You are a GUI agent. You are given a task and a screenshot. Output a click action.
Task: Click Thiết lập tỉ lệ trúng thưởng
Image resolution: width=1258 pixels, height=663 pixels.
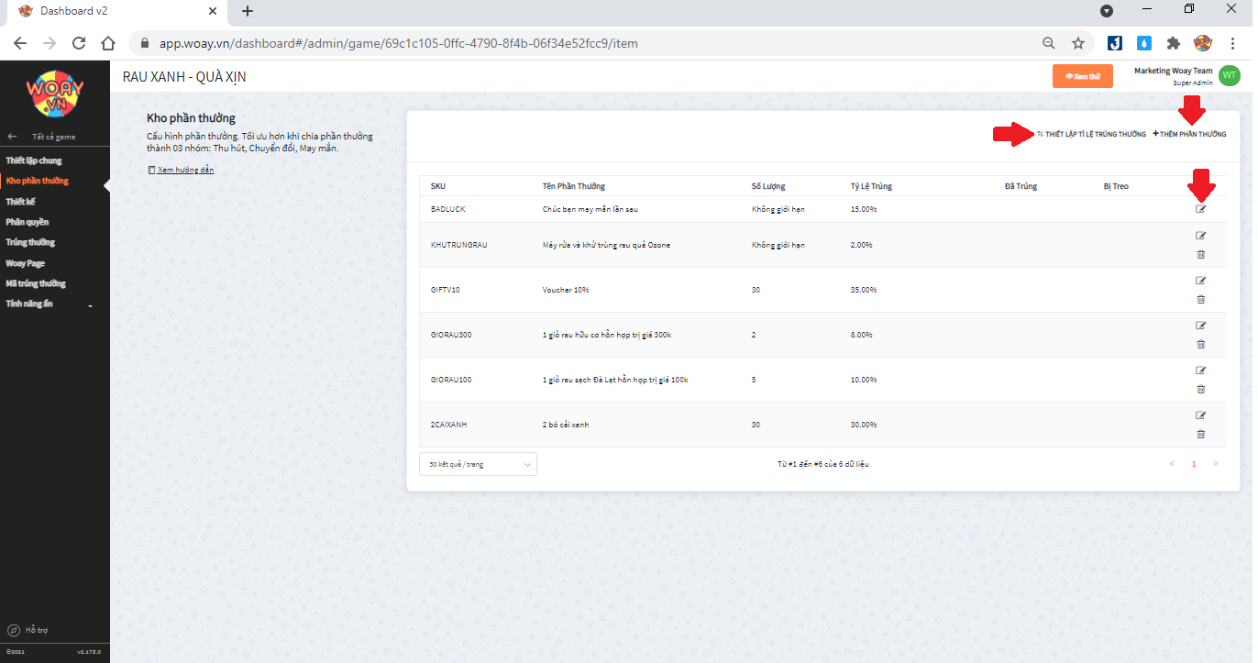tap(1091, 134)
